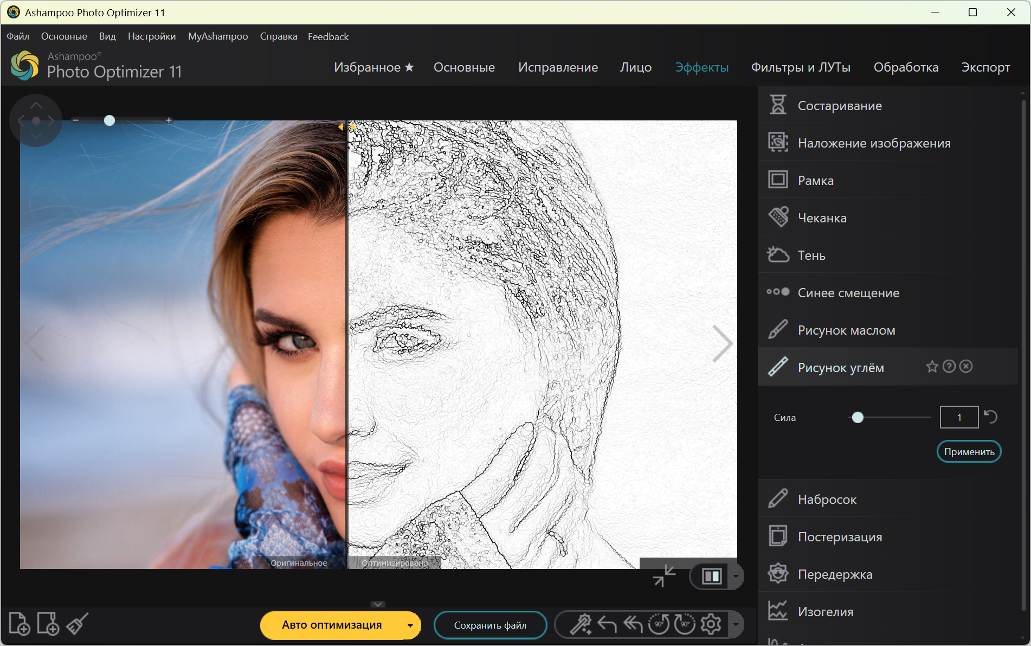This screenshot has width=1031, height=646.
Task: Rotate image 90° counterclockwise
Action: (659, 624)
